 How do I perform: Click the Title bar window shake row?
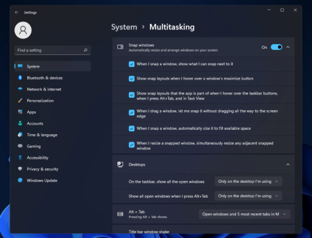coord(203,229)
